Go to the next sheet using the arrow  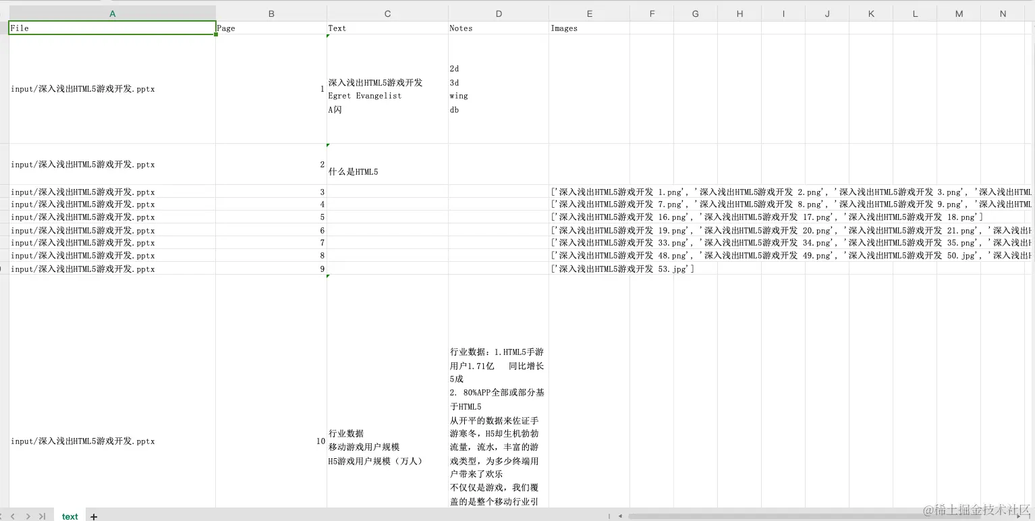(x=28, y=516)
